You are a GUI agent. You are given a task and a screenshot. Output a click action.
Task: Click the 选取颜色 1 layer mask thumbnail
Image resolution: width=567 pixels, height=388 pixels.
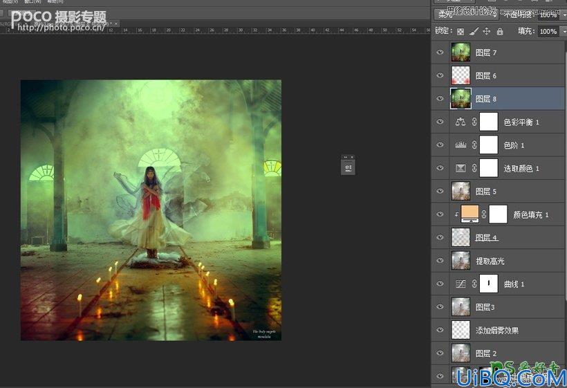(x=489, y=168)
